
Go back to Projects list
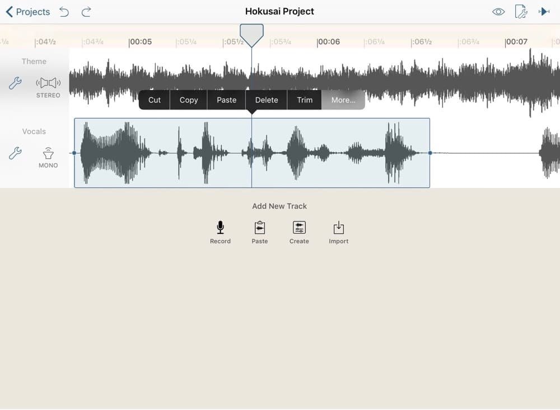coord(28,12)
